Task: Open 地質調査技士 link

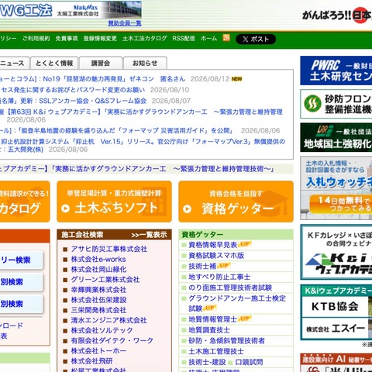Action: click(209, 330)
